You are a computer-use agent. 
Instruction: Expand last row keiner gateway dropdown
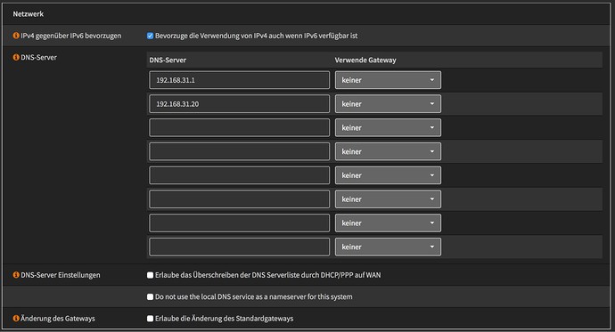click(388, 247)
